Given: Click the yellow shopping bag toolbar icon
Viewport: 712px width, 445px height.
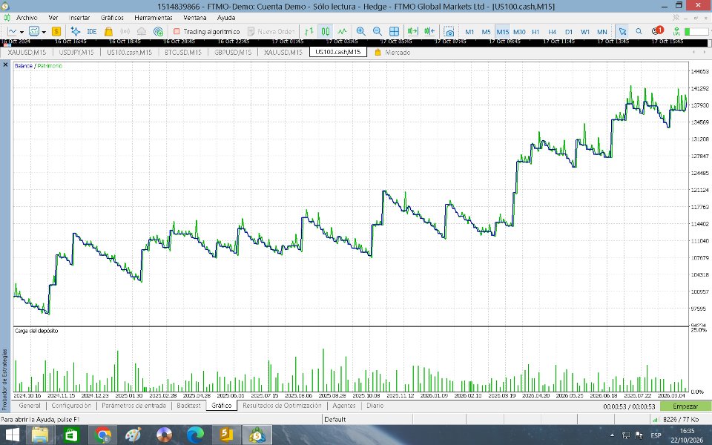Looking at the screenshot, I should pyautogui.click(x=108, y=31).
